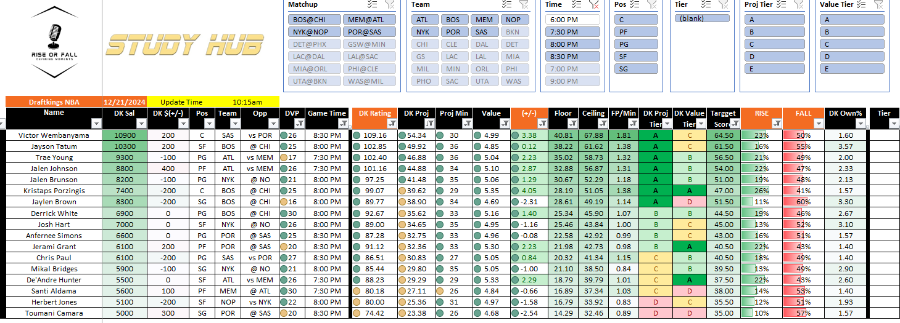Image resolution: width=900 pixels, height=323 pixels.
Task: Select the Victor Wembanyama name cell
Action: pos(54,135)
